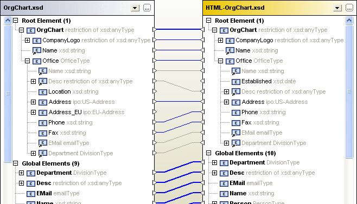Screen dimensions: 357x204
Task: Expand Department under left Office
Action: (33, 153)
